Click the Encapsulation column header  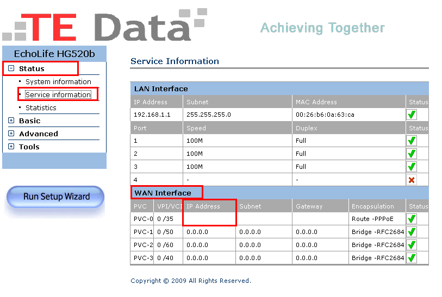[372, 206]
